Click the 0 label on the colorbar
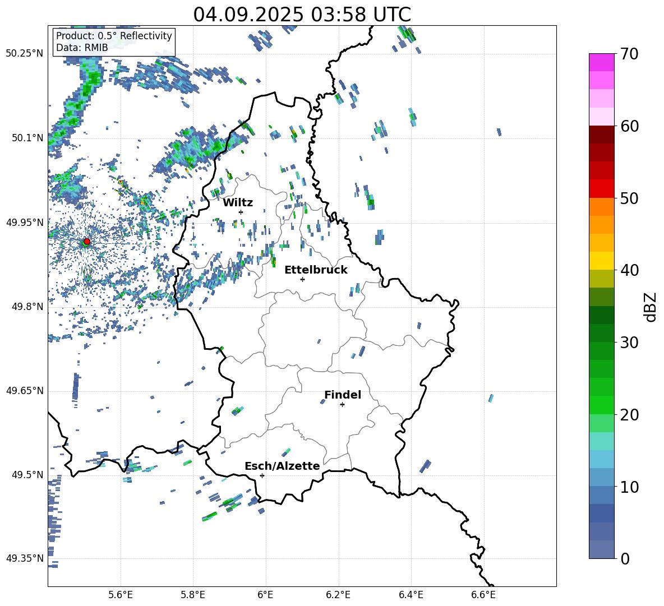Screen dimensions: 664x606 point(625,559)
